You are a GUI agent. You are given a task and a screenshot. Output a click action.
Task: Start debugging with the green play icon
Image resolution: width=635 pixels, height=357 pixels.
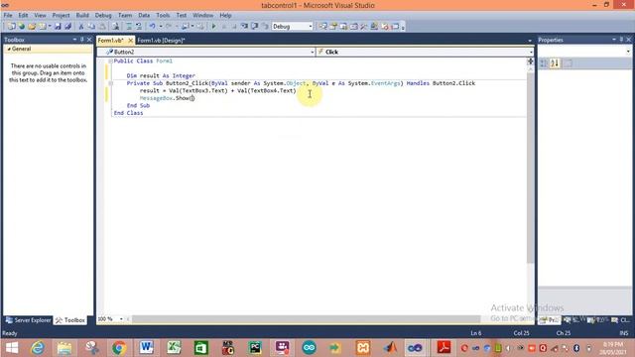click(x=213, y=27)
